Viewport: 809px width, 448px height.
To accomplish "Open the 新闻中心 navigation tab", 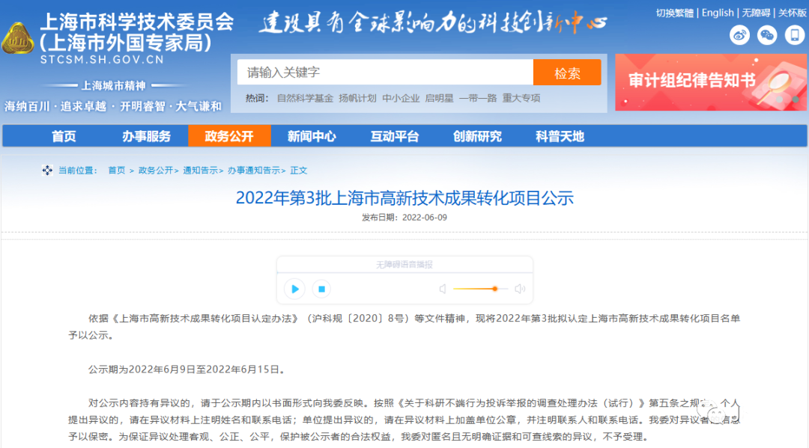I will (x=312, y=136).
